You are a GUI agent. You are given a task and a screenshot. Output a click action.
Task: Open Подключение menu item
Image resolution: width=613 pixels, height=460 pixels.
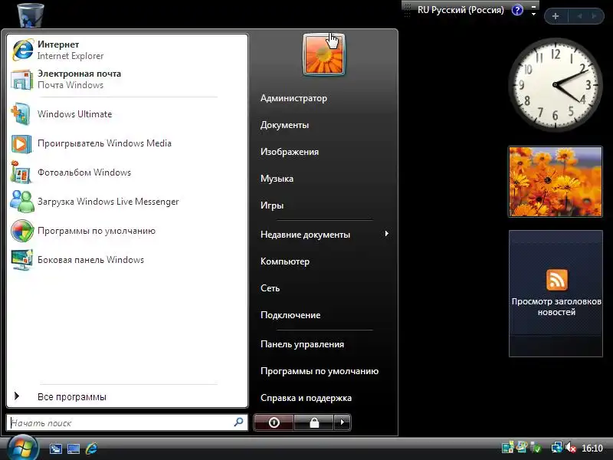click(x=290, y=315)
